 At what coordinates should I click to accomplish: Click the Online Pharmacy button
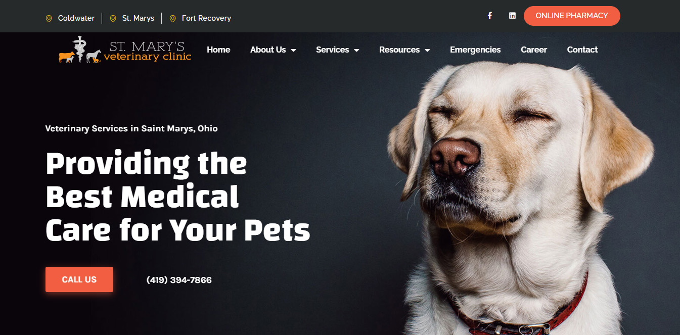572,16
